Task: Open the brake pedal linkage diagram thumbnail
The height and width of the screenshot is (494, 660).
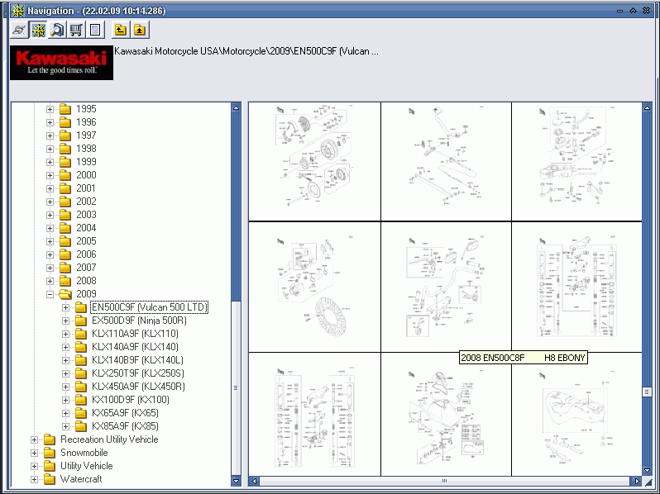Action: coord(446,161)
